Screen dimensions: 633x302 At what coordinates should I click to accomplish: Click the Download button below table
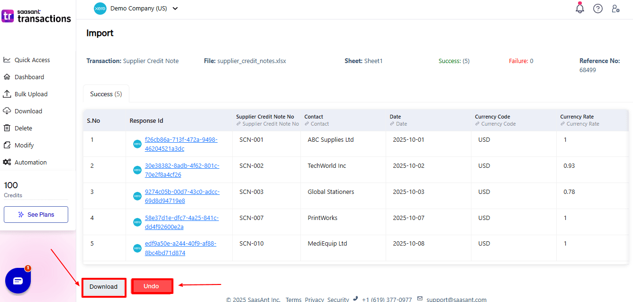pyautogui.click(x=103, y=287)
